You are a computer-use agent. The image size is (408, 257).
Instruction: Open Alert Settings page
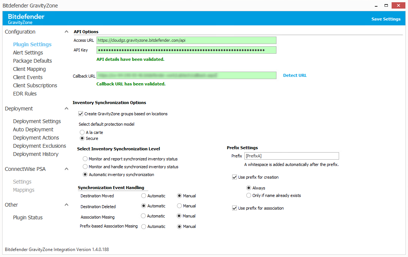pyautogui.click(x=28, y=53)
